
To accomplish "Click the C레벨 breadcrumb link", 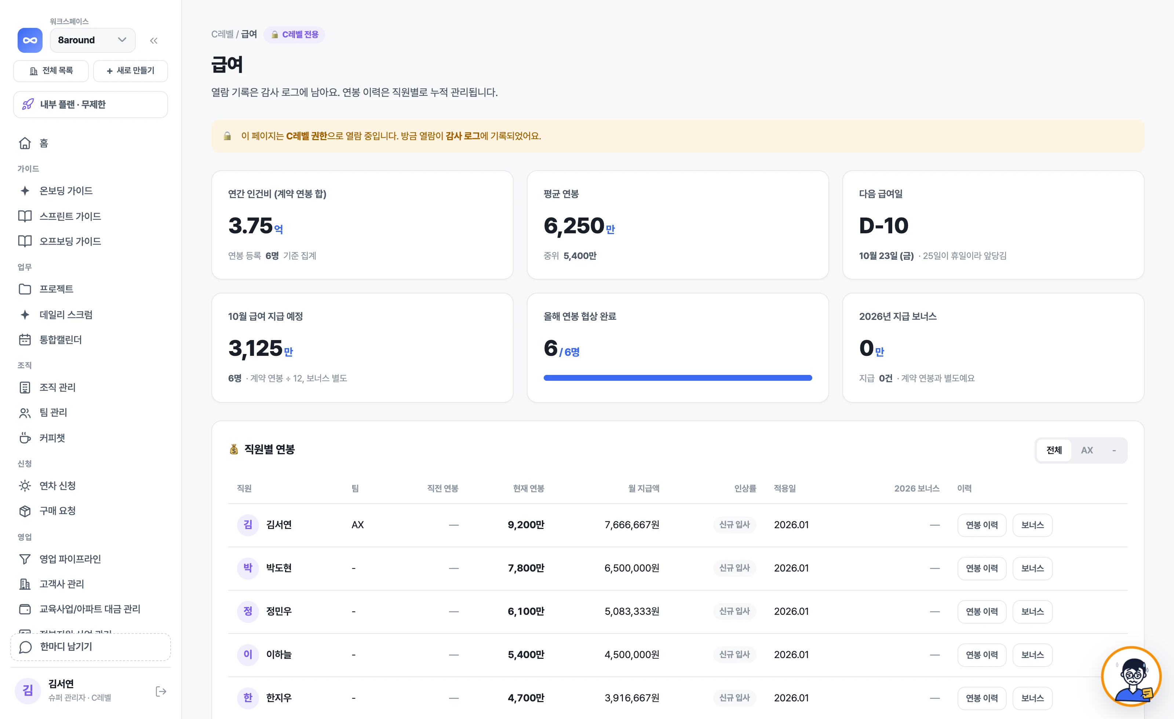I will point(222,34).
